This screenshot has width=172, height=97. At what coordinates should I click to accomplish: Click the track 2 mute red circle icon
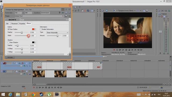pos(23,71)
